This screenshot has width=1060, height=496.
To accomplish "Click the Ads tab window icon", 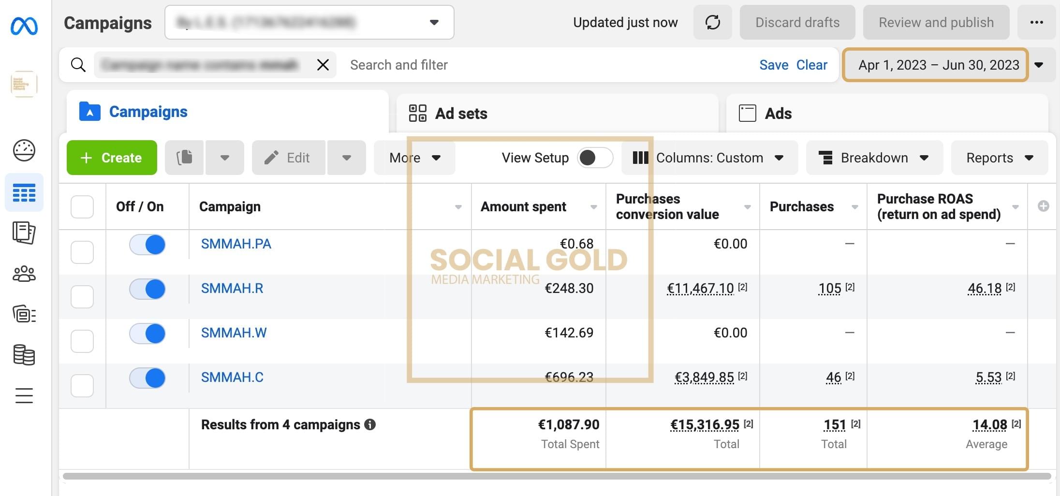I will pyautogui.click(x=747, y=113).
